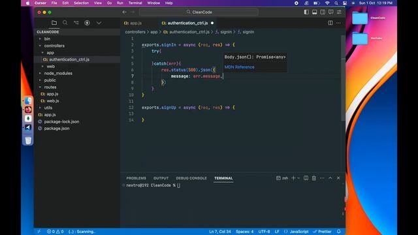
Task: Click the remote window status bar icon
Action: point(39,232)
